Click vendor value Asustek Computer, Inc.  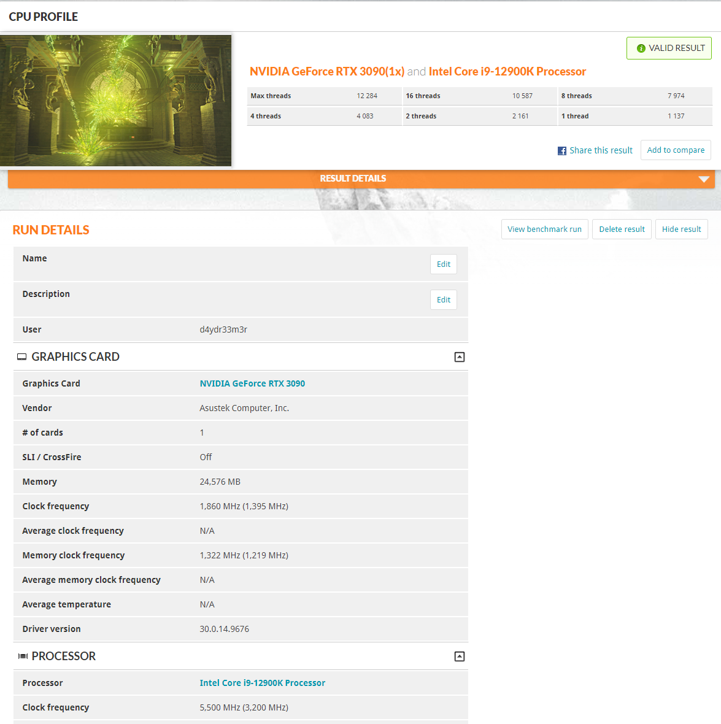244,408
